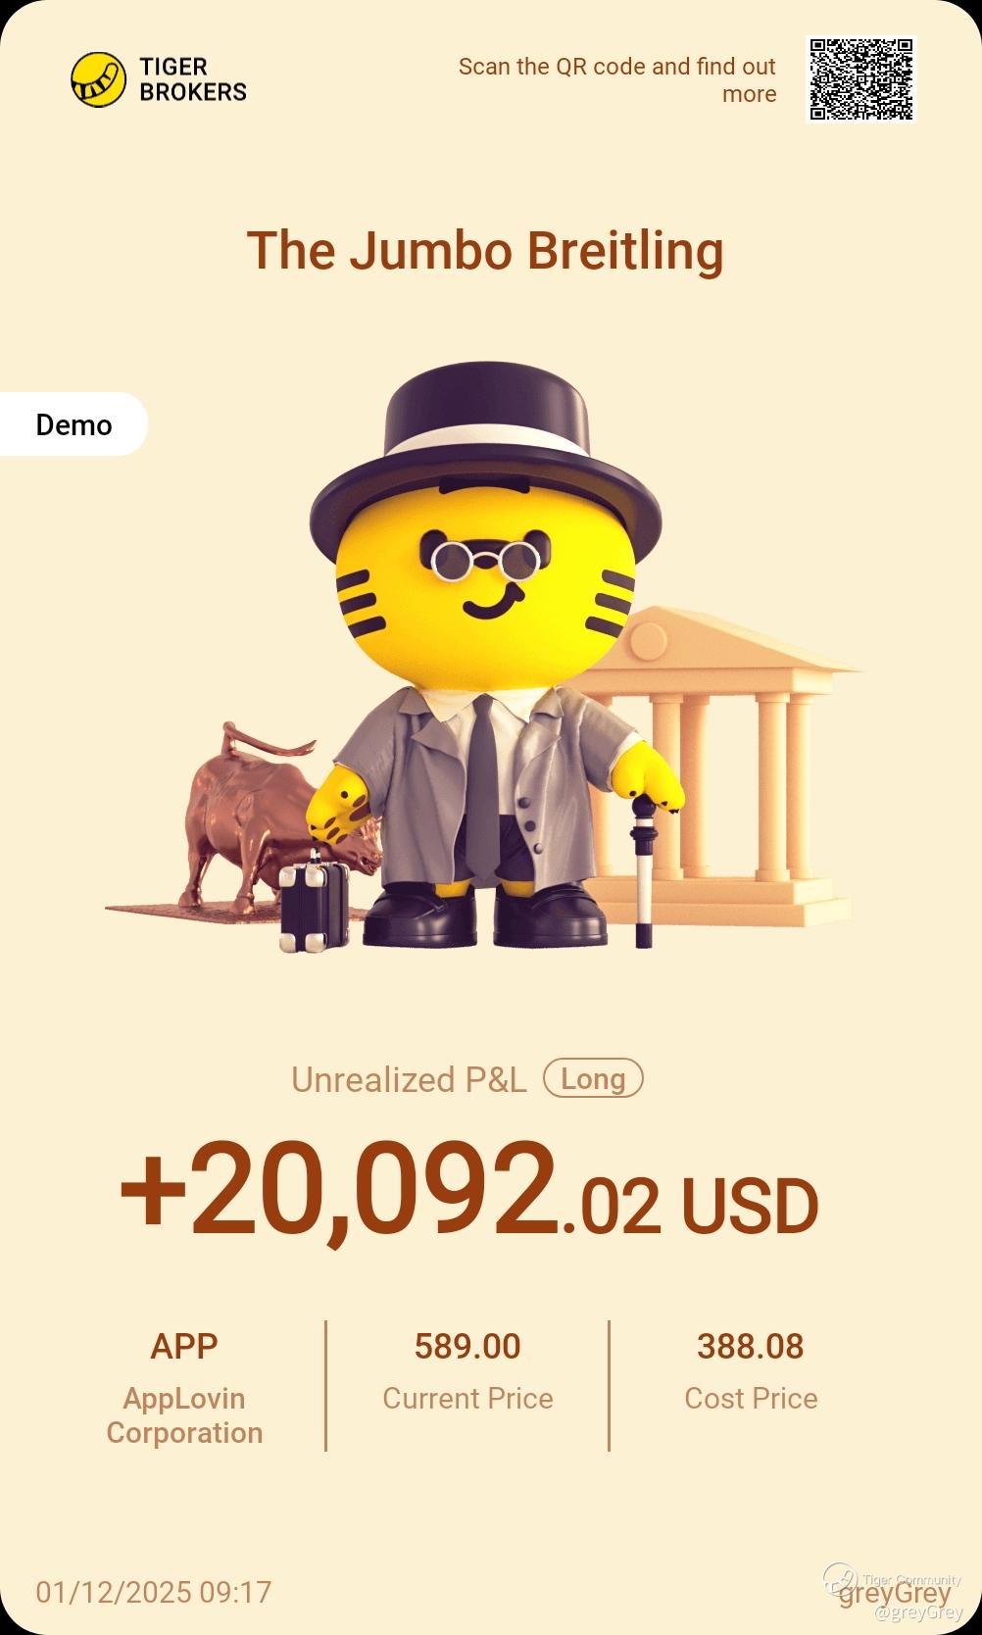Open AppLovin Corporation company name
Image resolution: width=982 pixels, height=1635 pixels.
(x=184, y=1415)
